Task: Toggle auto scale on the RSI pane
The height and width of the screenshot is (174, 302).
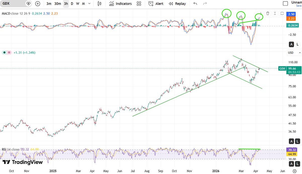Action: (x=291, y=164)
